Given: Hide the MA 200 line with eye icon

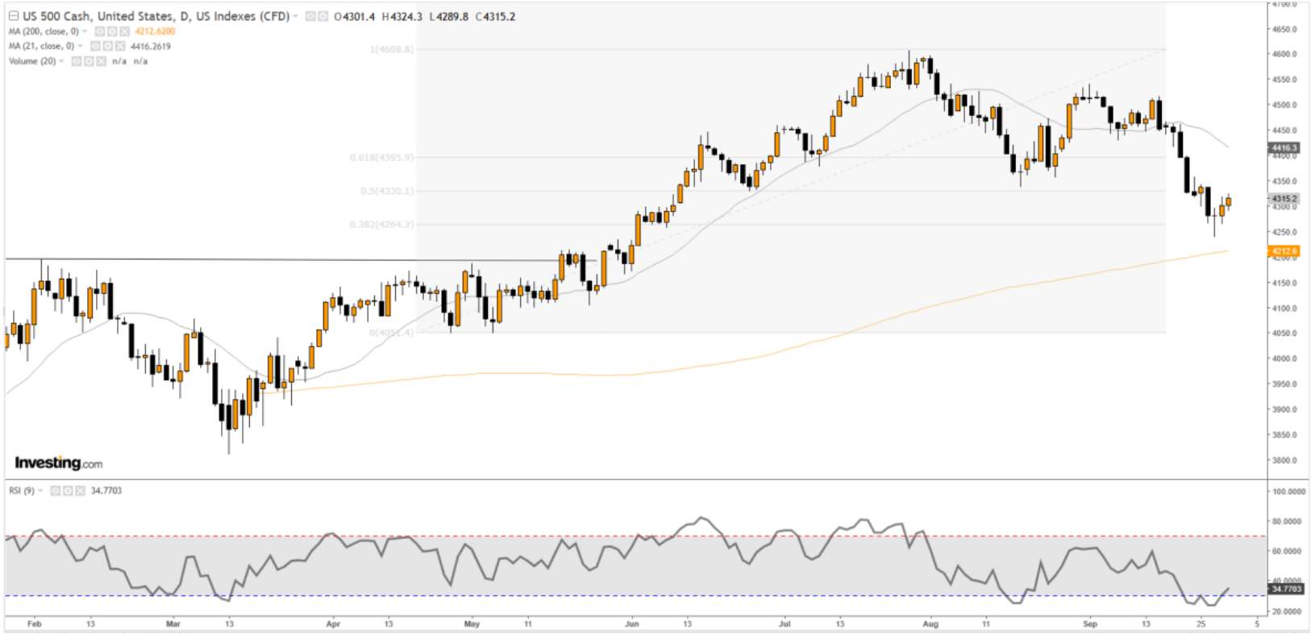Looking at the screenshot, I should (100, 31).
